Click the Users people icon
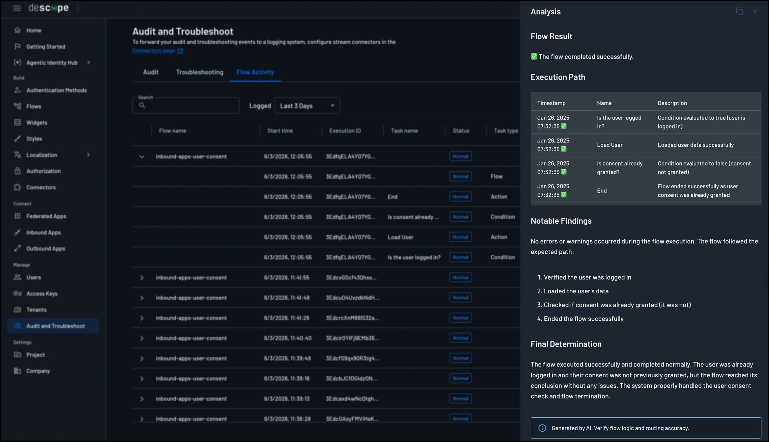Viewport: 769px width, 442px height. pos(17,277)
